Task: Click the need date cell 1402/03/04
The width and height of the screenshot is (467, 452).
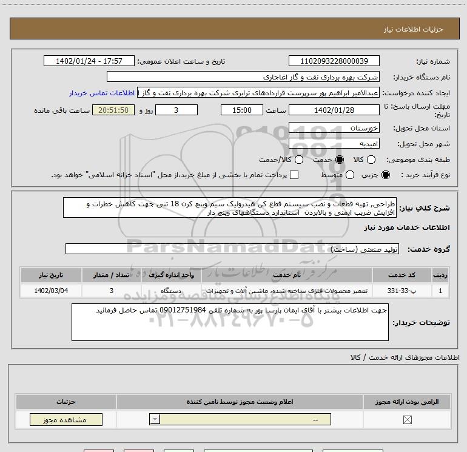Action: click(x=51, y=291)
